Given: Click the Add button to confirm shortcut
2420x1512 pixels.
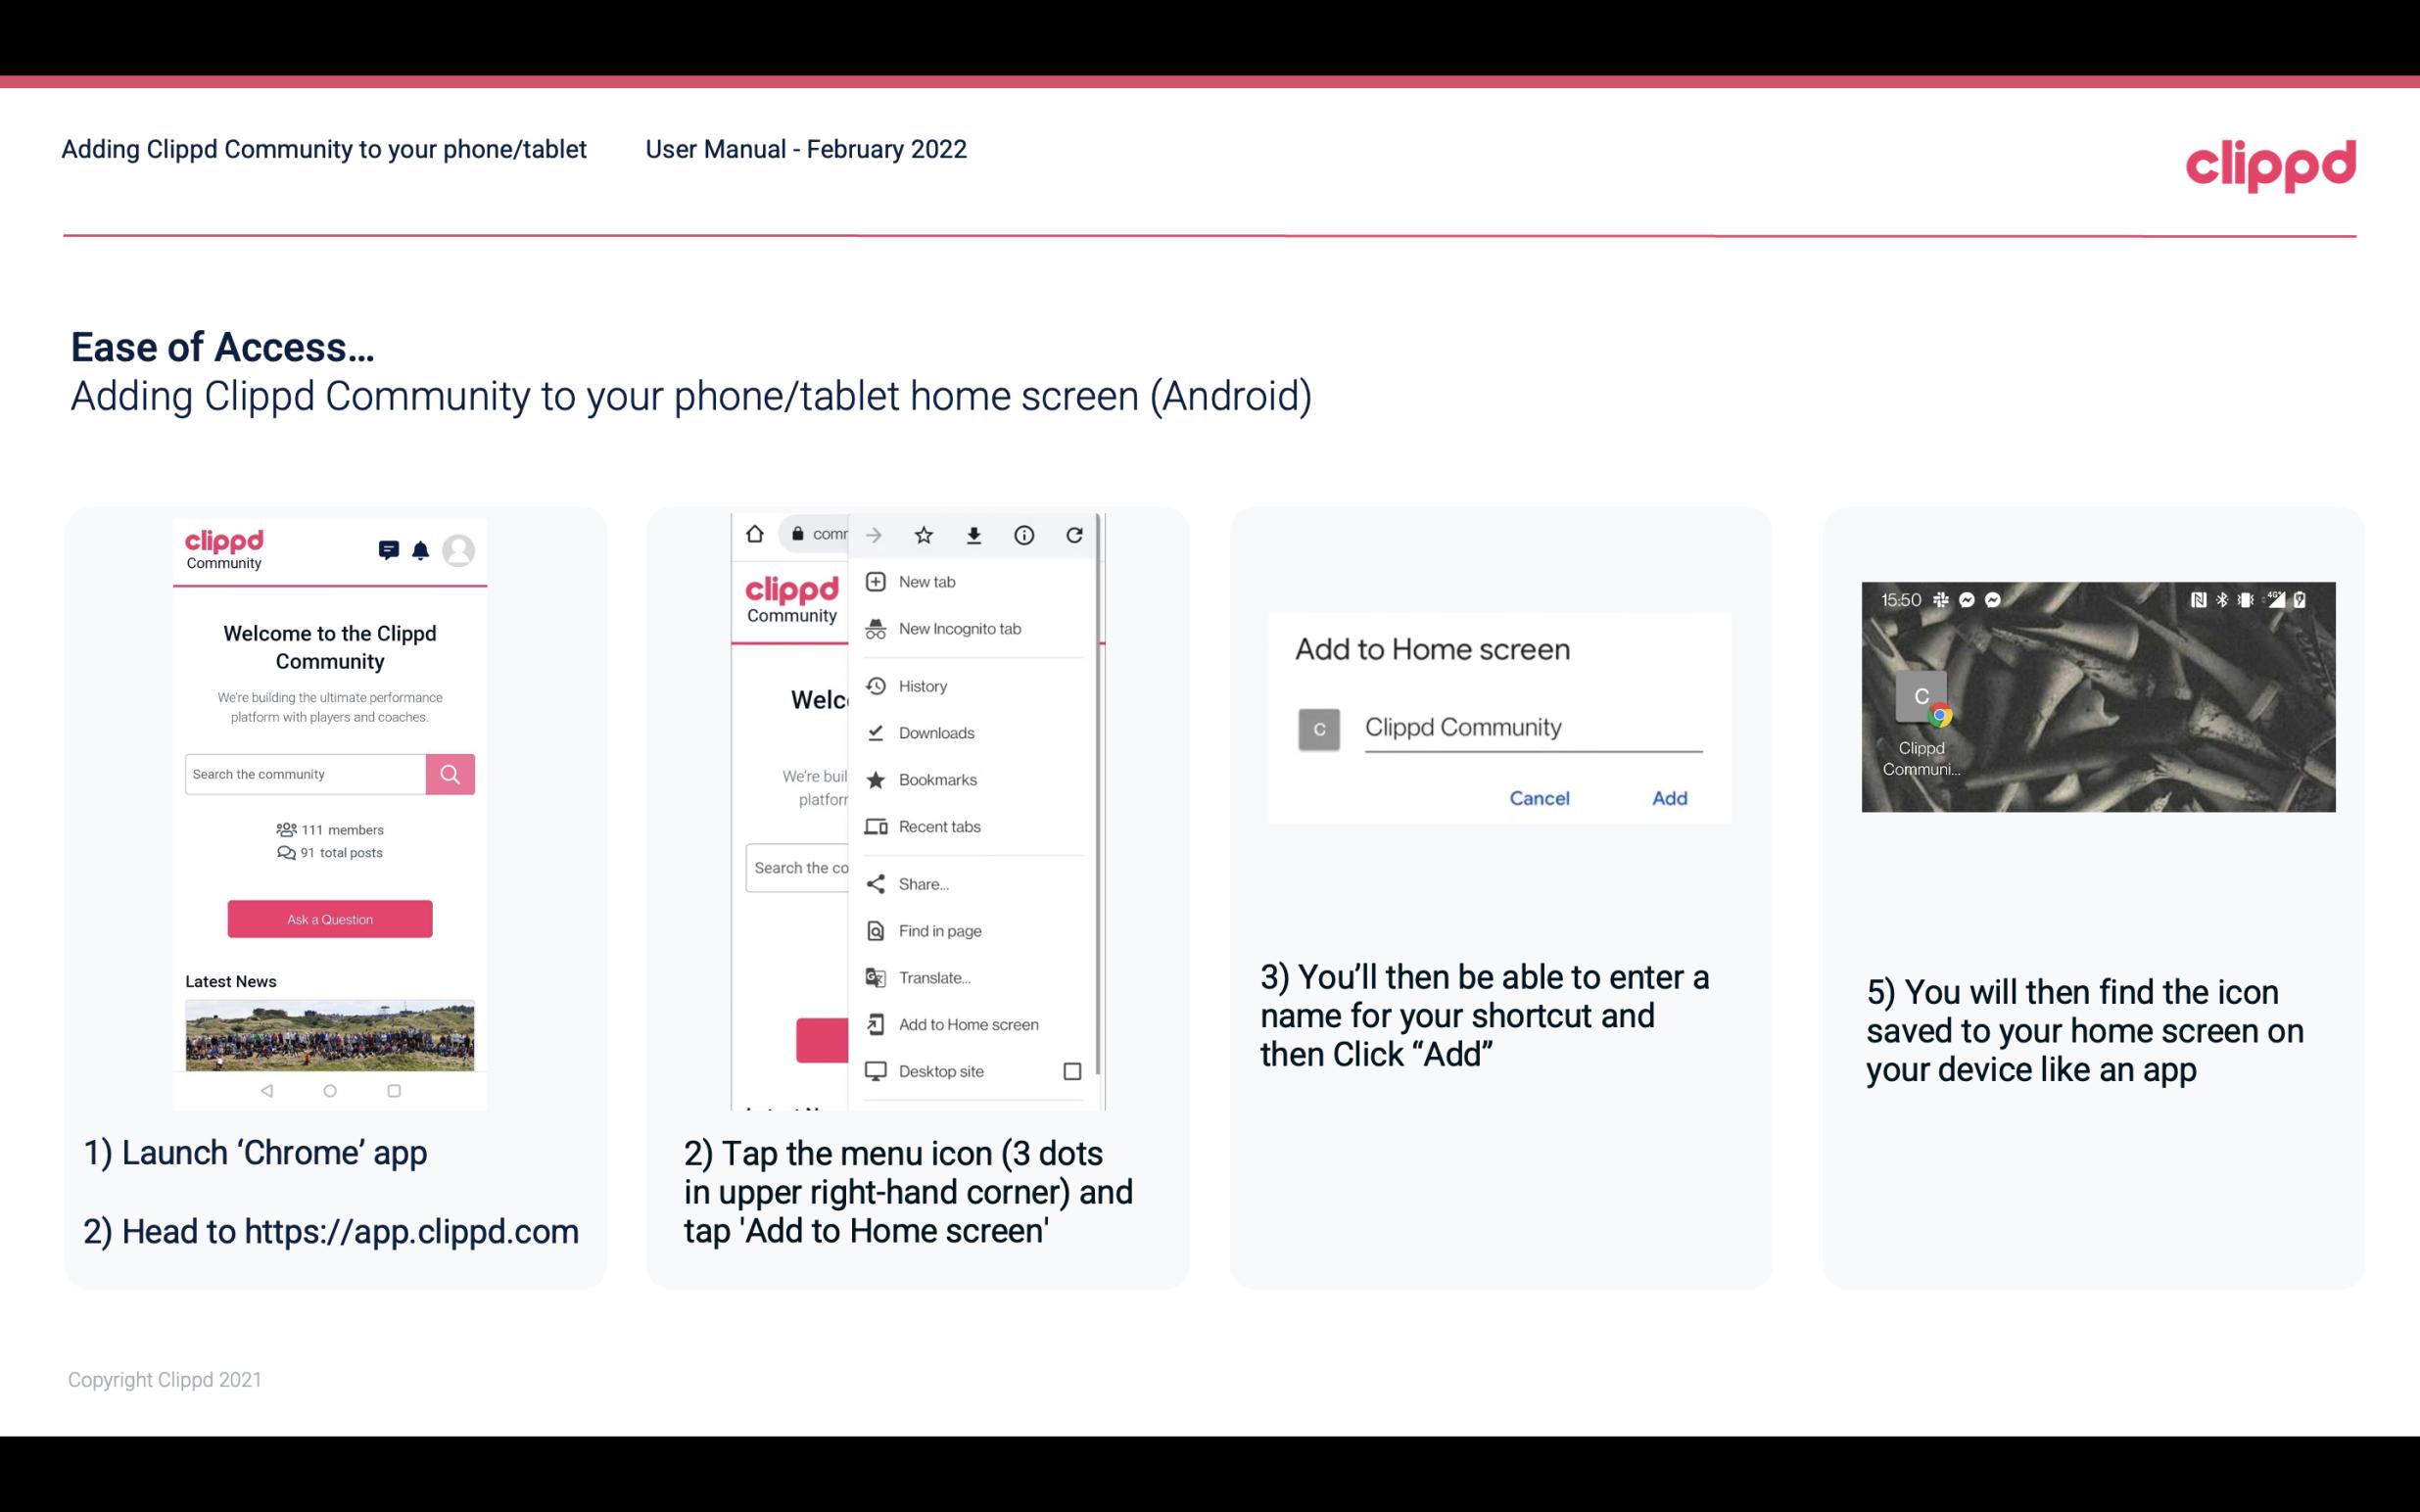Looking at the screenshot, I should click(x=1669, y=796).
